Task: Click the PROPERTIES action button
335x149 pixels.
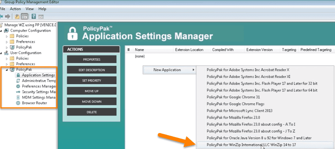Action: pos(92,59)
